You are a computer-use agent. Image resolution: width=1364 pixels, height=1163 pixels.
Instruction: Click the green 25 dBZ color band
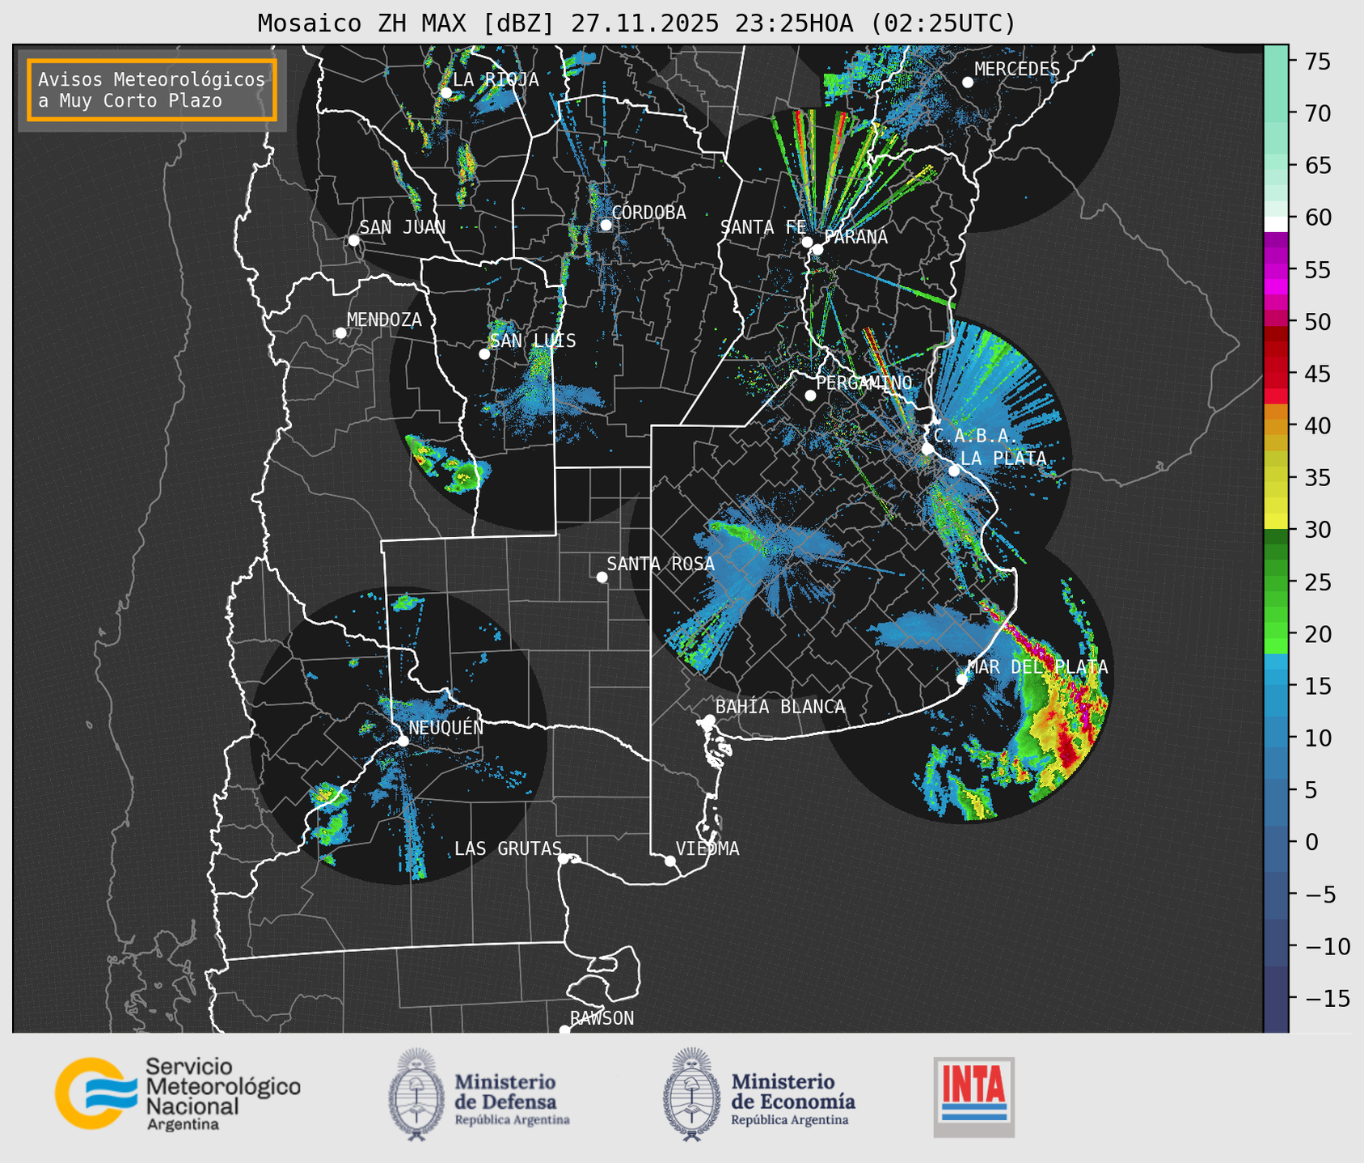click(1276, 582)
